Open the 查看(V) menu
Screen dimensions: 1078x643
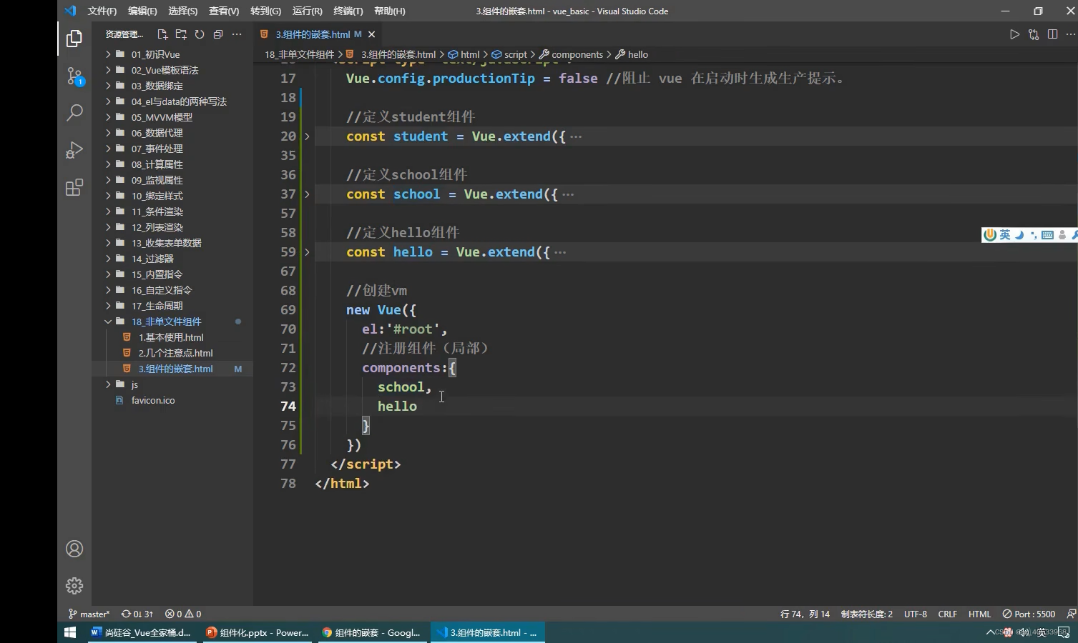[224, 11]
